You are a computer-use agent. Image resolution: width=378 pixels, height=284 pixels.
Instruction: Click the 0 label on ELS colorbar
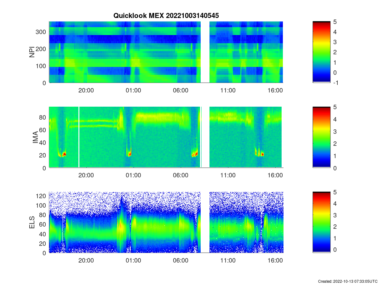pyautogui.click(x=335, y=250)
